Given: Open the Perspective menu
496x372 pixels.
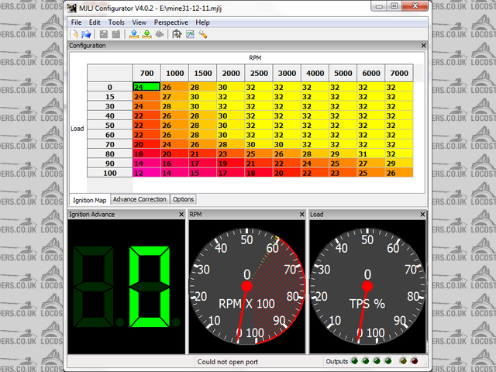Looking at the screenshot, I should click(170, 22).
